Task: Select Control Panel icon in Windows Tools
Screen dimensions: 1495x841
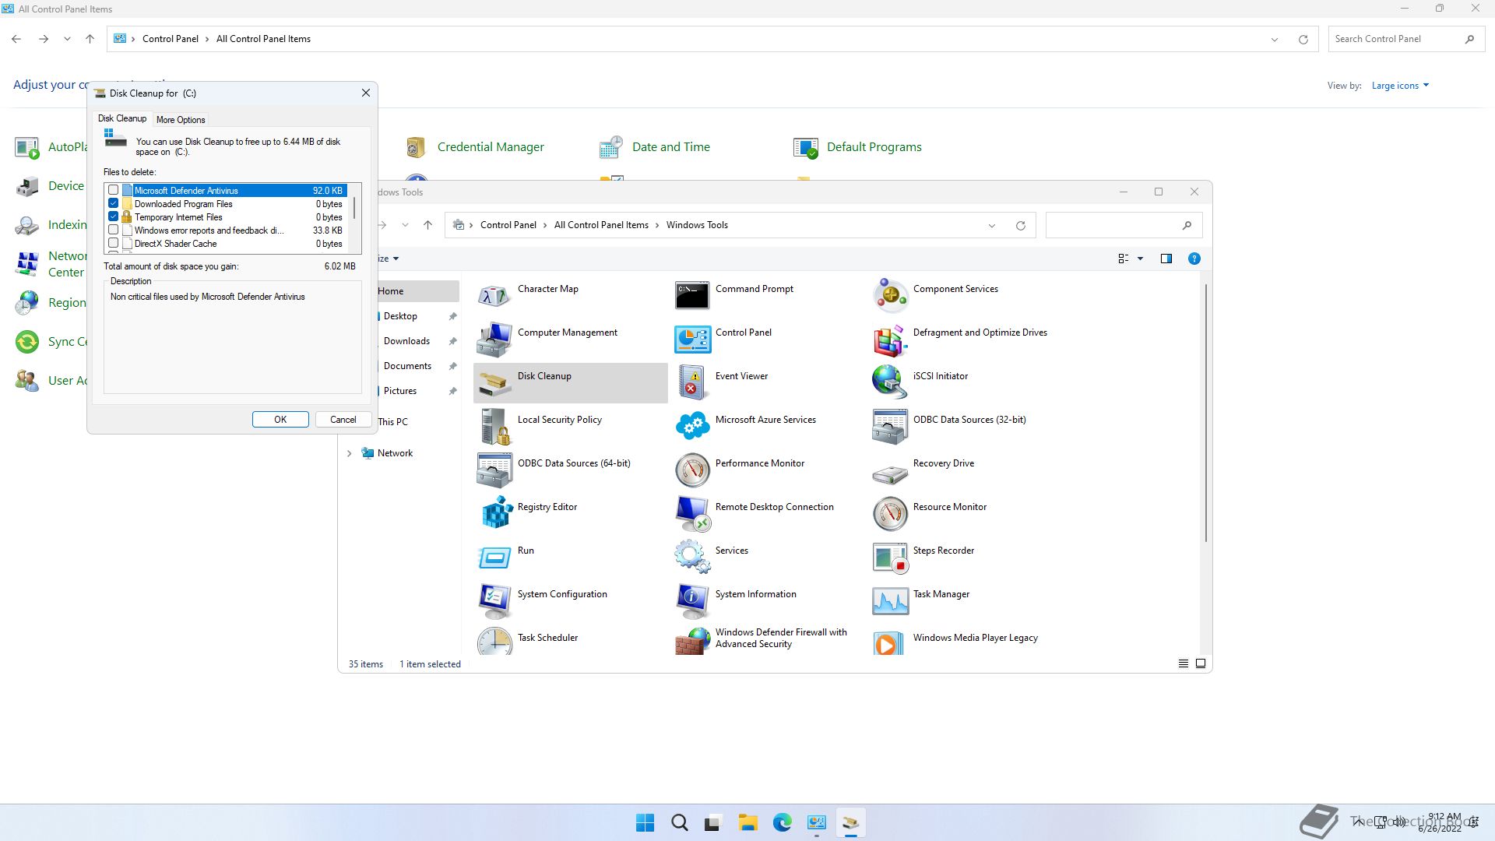Action: pos(692,340)
